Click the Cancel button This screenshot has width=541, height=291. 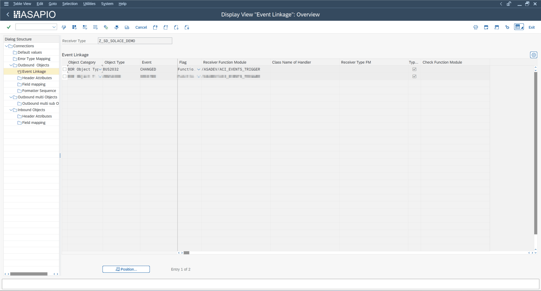[x=141, y=27]
